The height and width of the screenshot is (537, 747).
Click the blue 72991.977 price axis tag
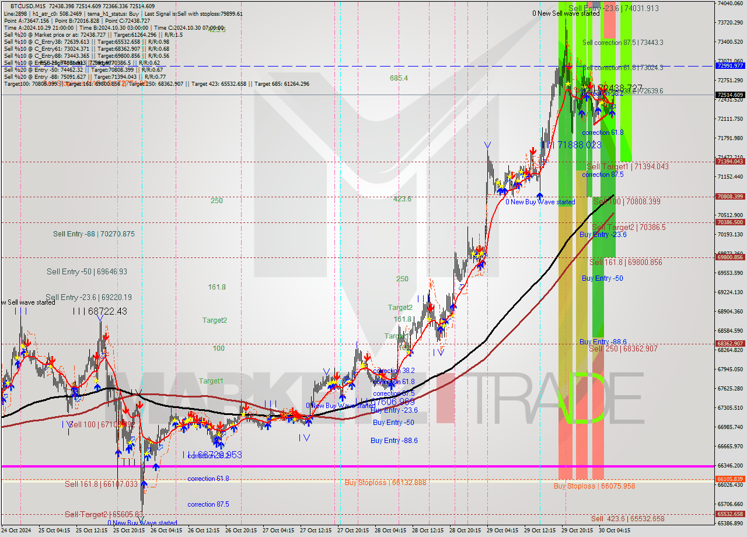[x=730, y=66]
